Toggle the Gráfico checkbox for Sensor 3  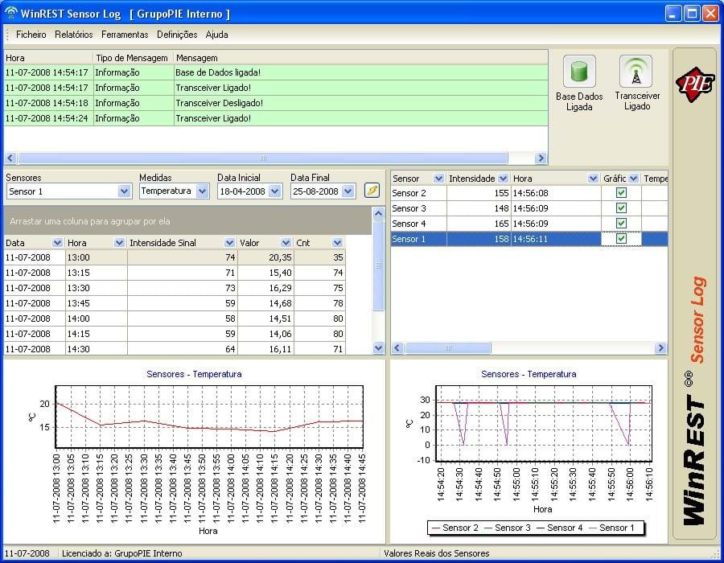[621, 208]
